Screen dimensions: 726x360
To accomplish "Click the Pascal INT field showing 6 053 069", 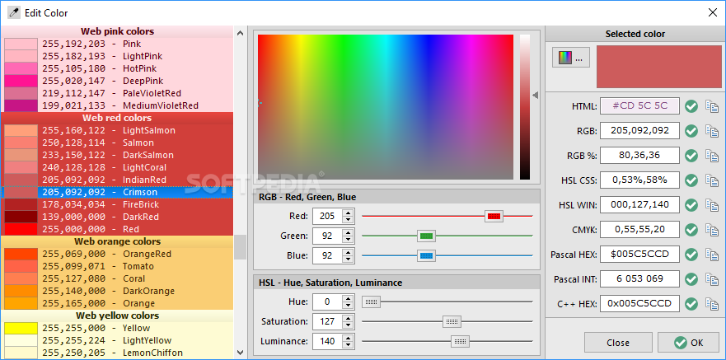I will [639, 279].
